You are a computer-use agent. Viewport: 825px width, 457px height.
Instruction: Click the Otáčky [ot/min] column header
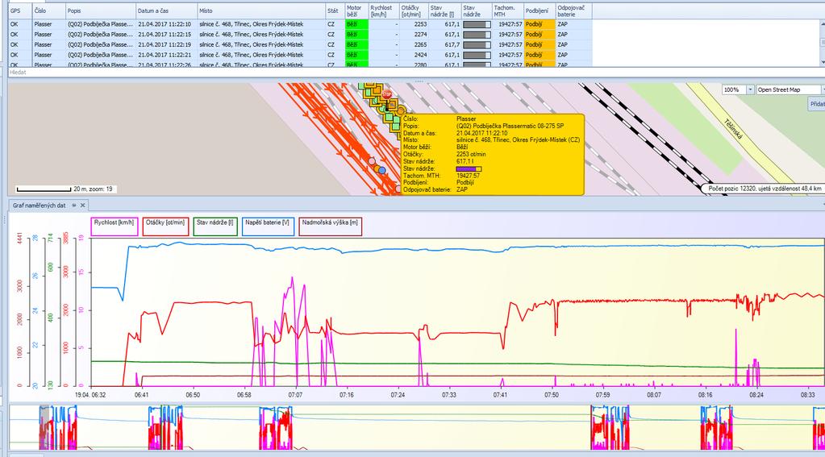[x=413, y=10]
